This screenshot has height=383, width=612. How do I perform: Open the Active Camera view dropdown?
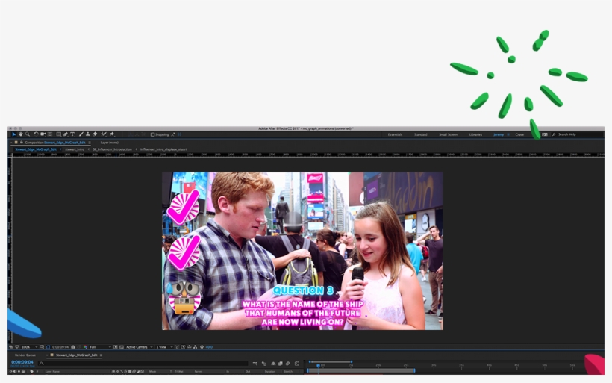coord(139,346)
